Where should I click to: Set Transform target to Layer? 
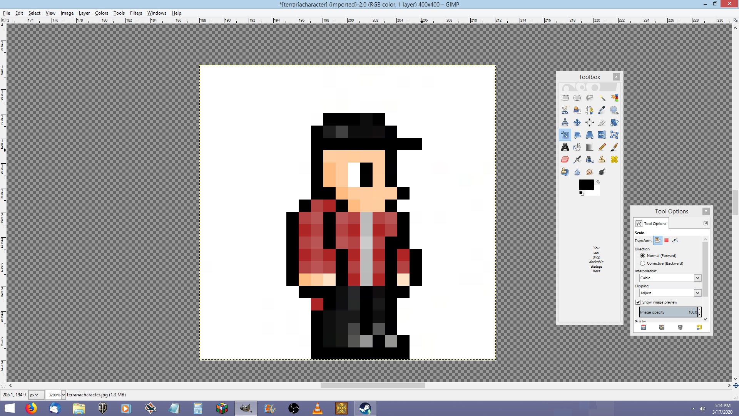point(657,240)
